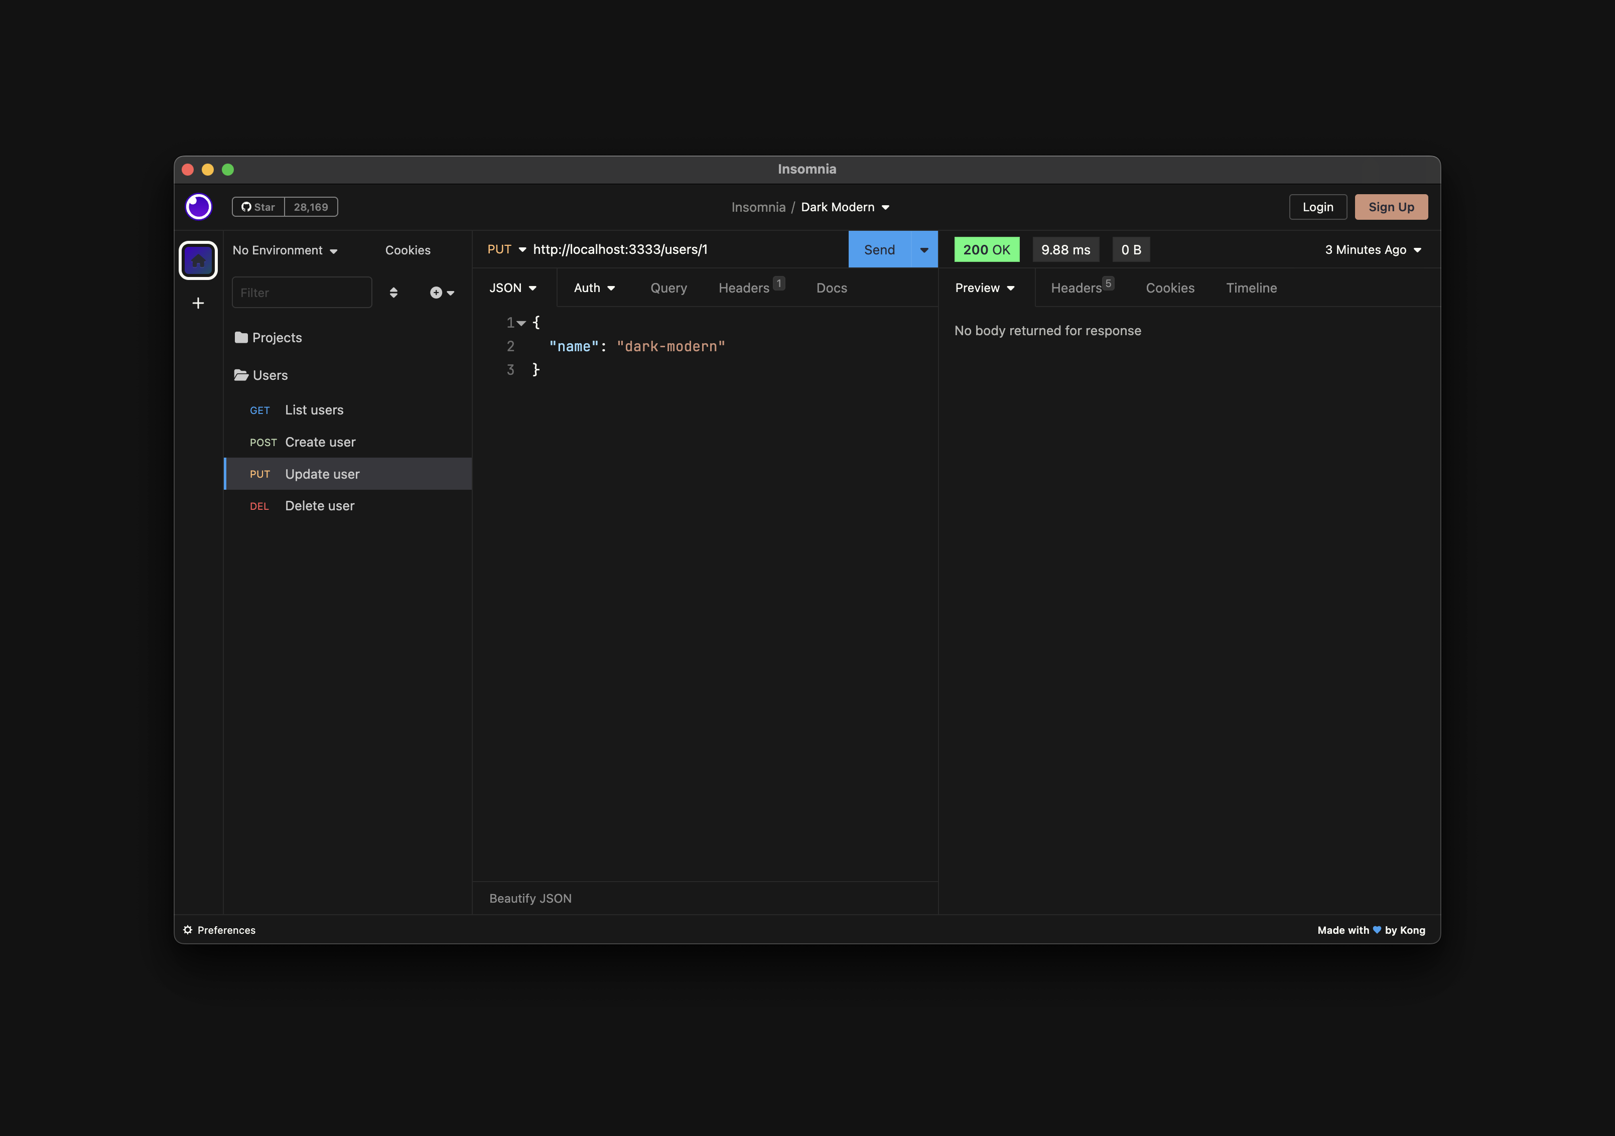Click the Sign Up button
The image size is (1615, 1136).
tap(1390, 207)
